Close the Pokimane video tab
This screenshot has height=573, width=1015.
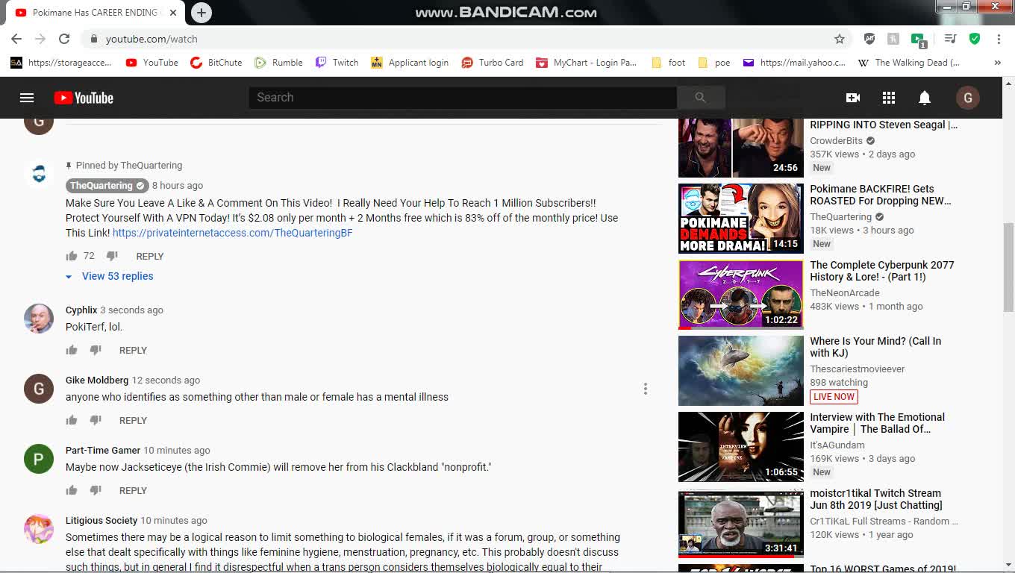coord(173,13)
